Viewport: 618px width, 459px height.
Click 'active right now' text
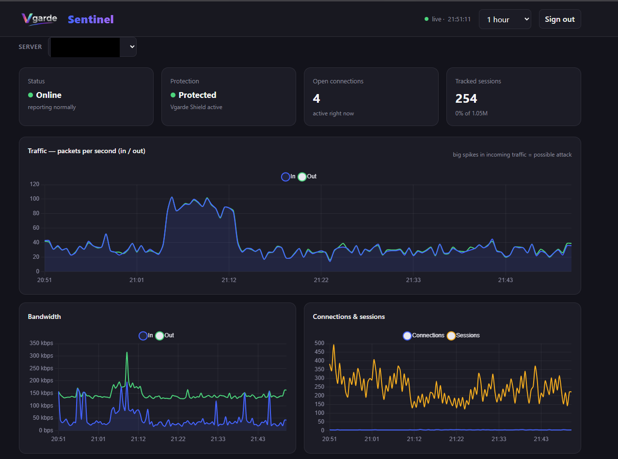(x=333, y=113)
